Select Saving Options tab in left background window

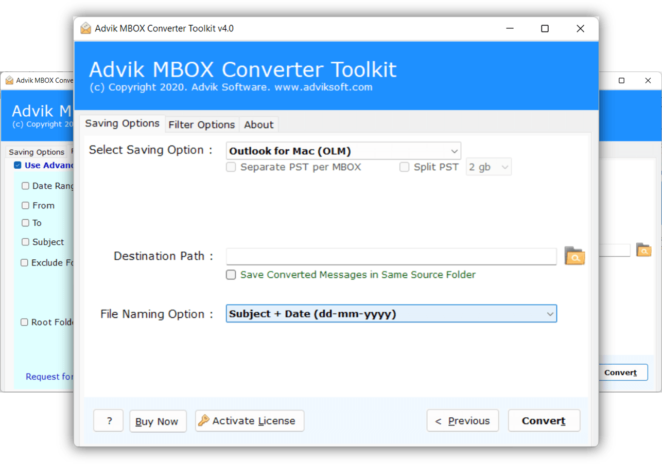click(x=37, y=152)
